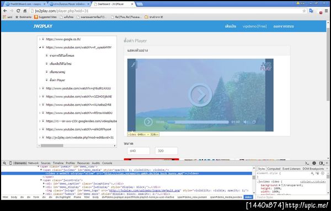
Task: Toggle DevTools mobile device mode icon
Action: pos(10,163)
